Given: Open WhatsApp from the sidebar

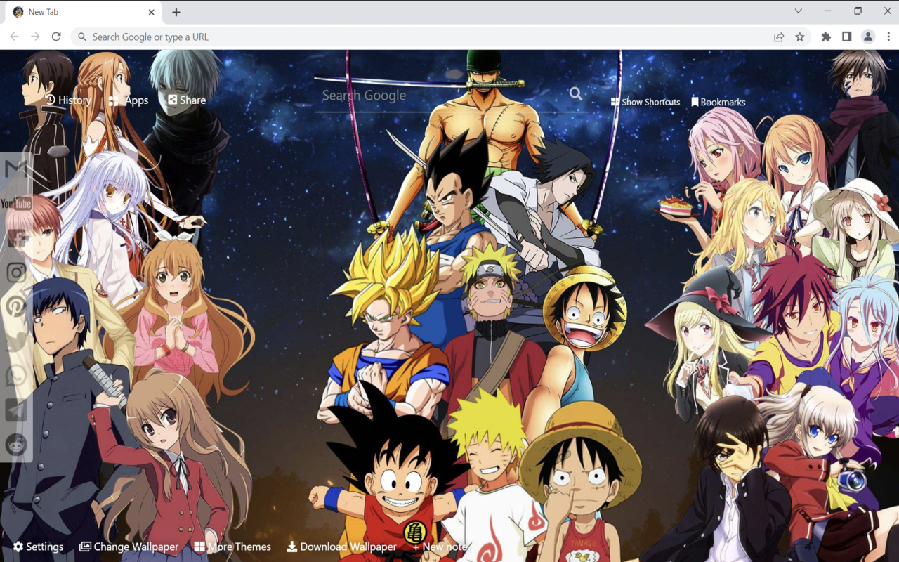Looking at the screenshot, I should click(16, 375).
